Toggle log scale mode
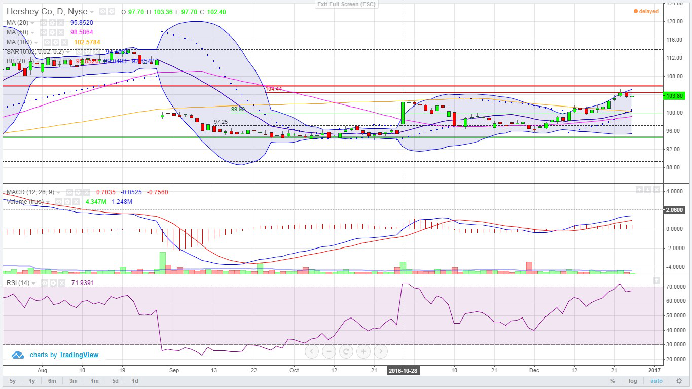Viewport: 692px width, 389px height. pos(633,381)
